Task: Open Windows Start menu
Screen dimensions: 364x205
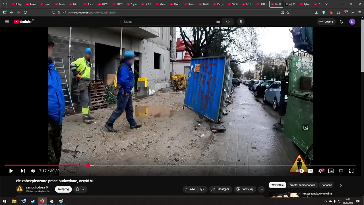Action: point(5,201)
